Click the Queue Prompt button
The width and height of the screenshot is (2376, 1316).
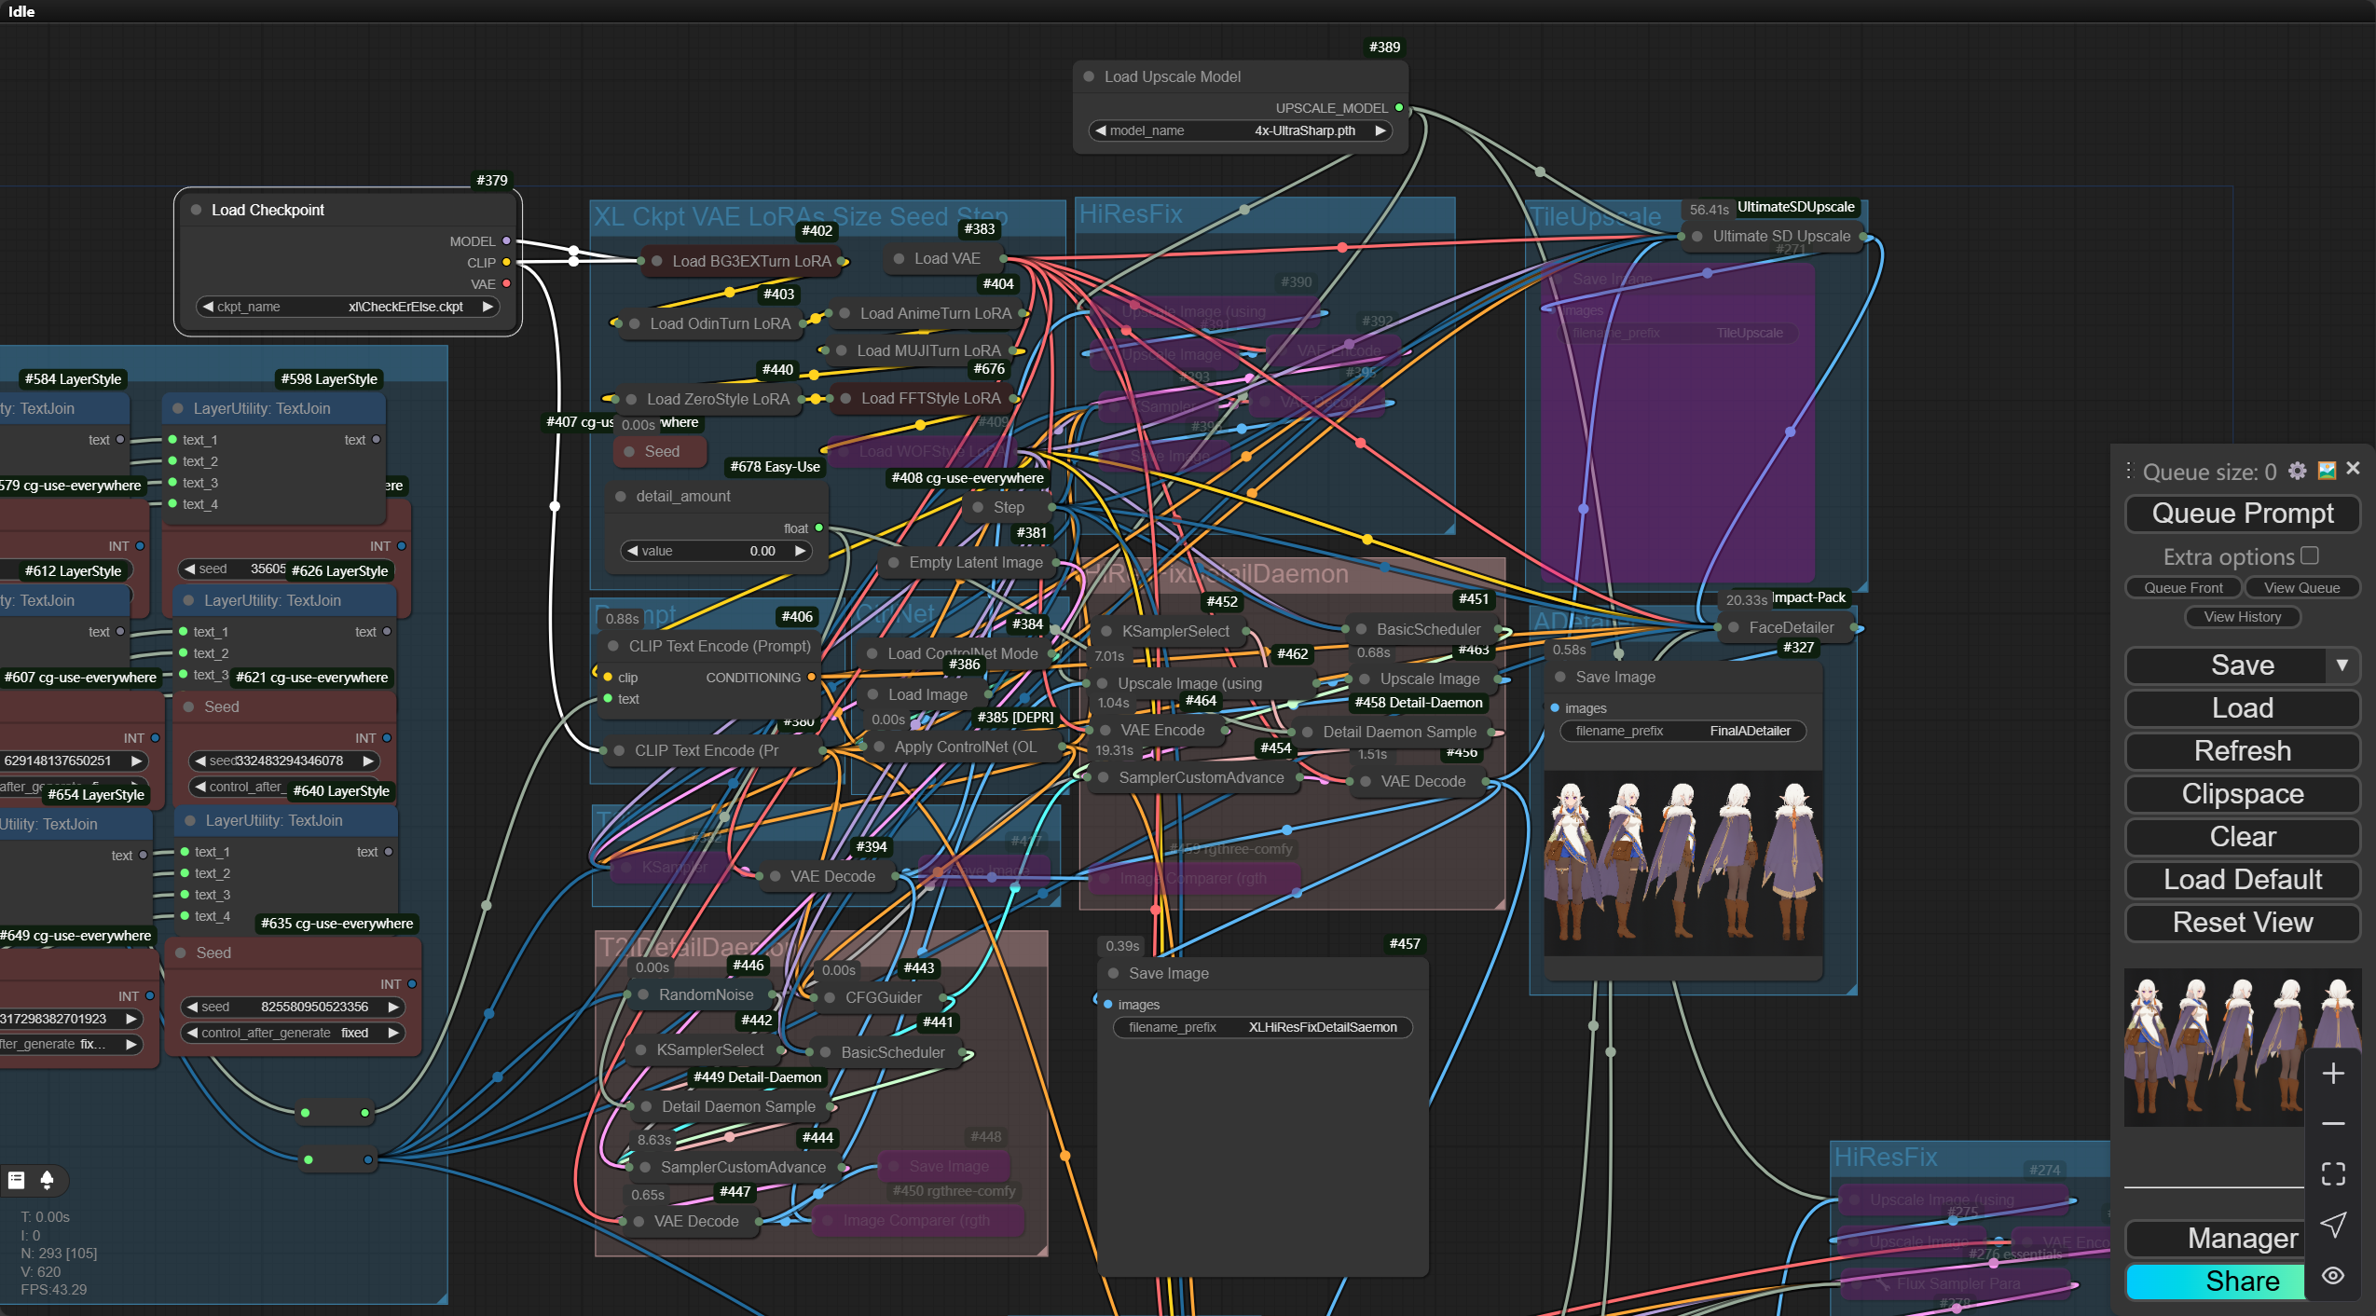(2243, 514)
